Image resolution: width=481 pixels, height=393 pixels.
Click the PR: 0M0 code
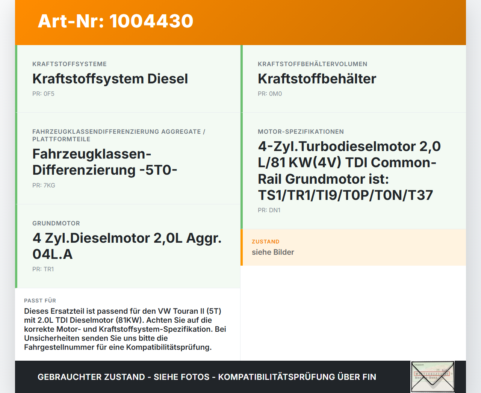coord(270,94)
